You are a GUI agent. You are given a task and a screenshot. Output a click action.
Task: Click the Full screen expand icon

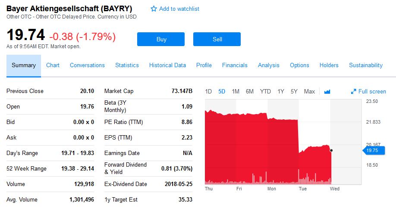[354, 91]
